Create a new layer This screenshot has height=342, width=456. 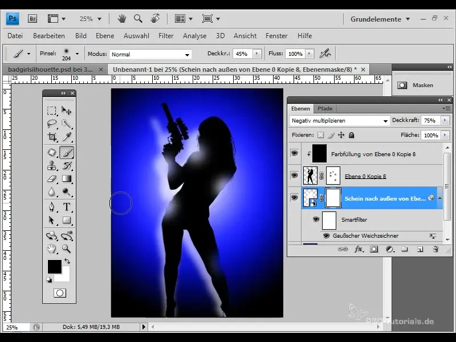[x=420, y=249]
